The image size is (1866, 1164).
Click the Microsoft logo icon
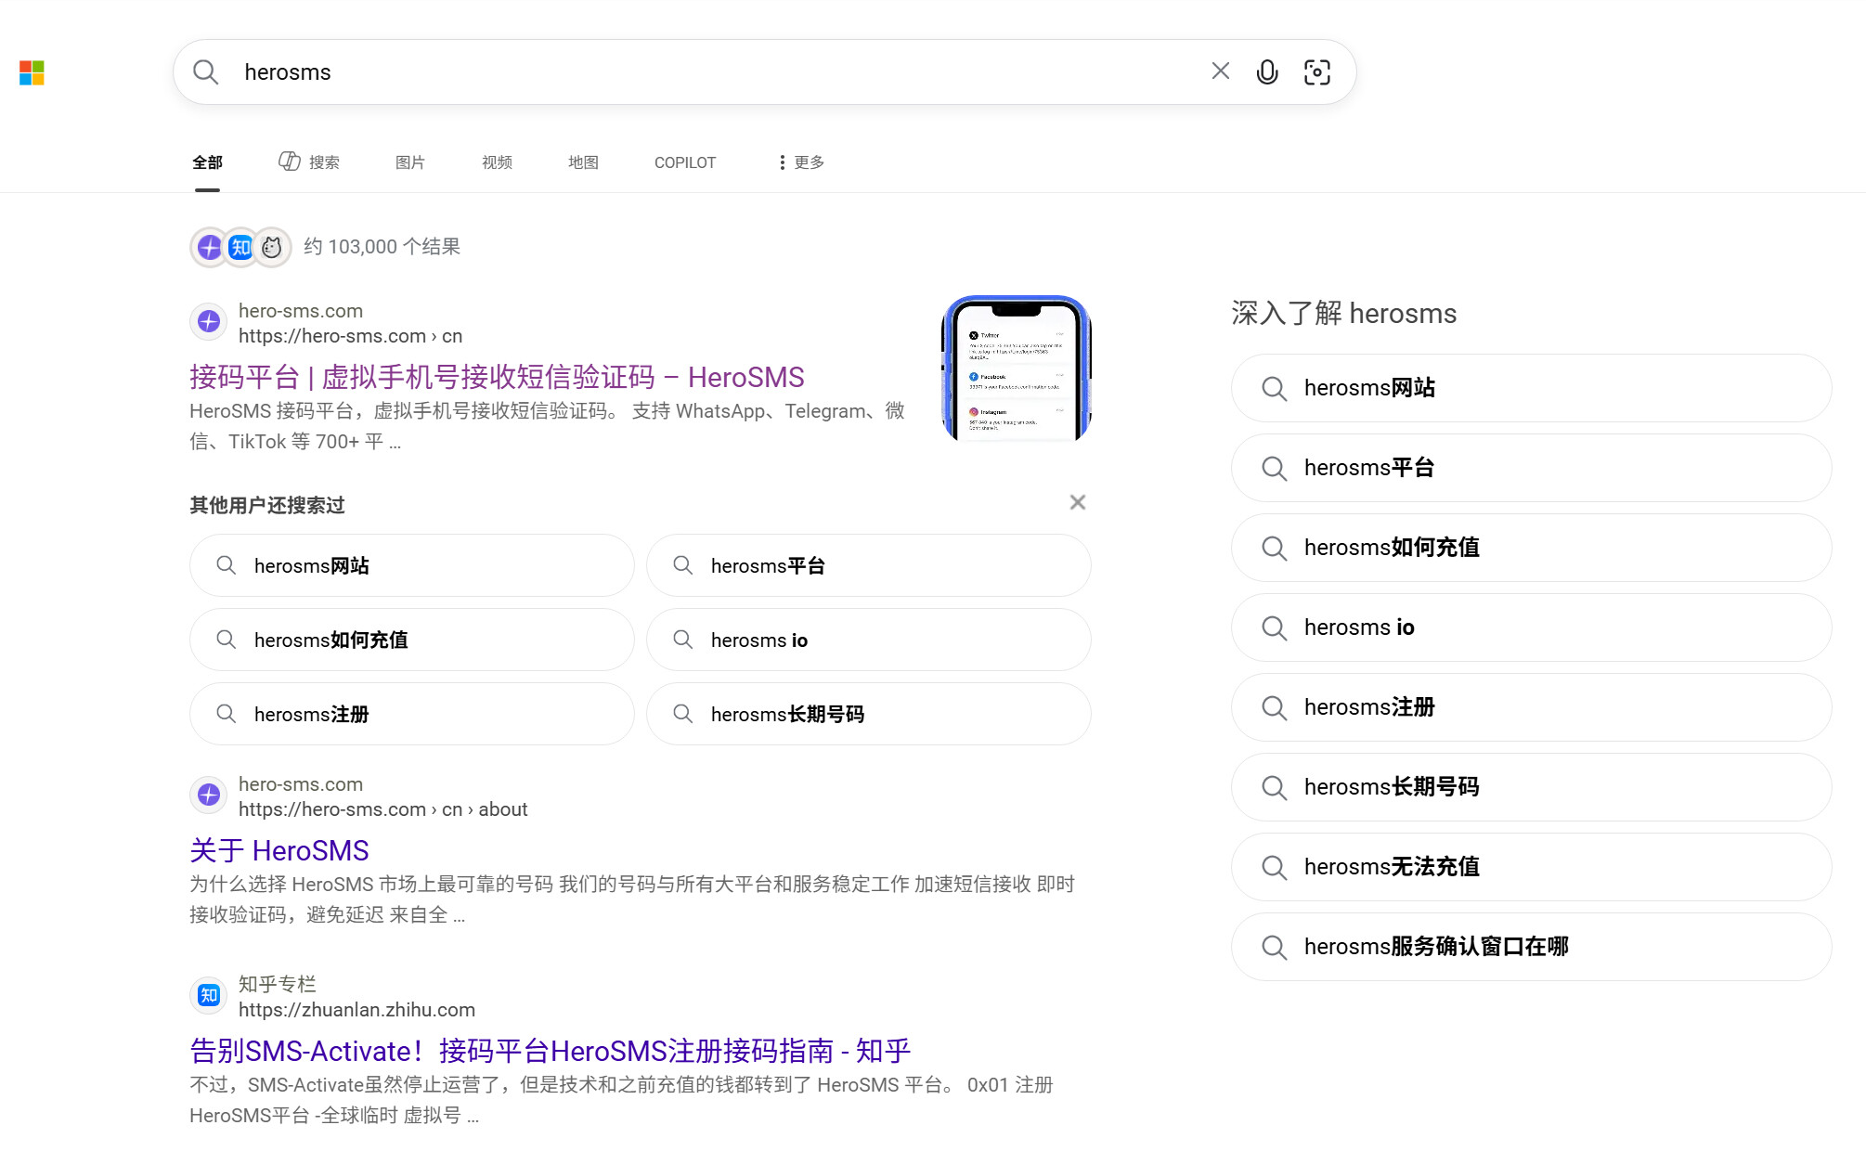point(32,72)
